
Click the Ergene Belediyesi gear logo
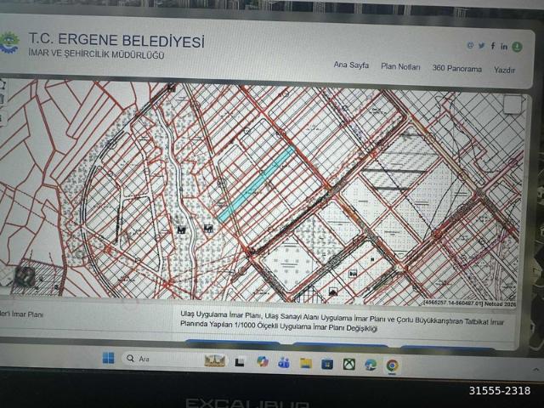point(9,42)
